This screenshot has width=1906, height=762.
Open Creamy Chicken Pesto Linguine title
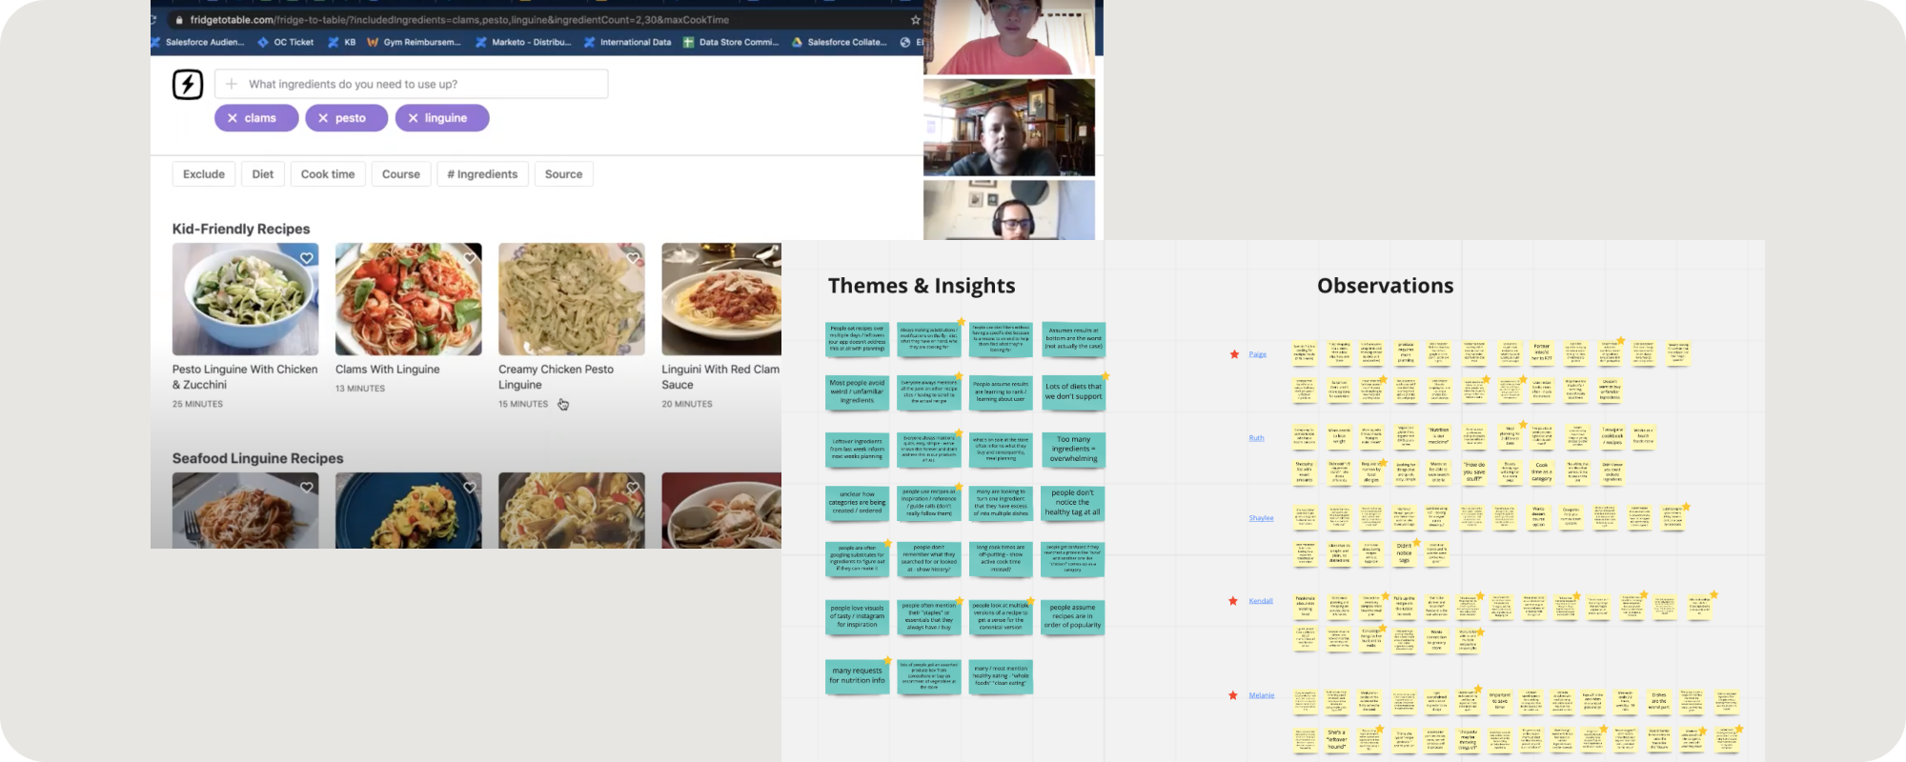pos(557,377)
